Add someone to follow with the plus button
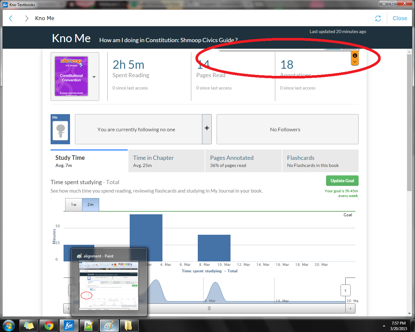The height and width of the screenshot is (332, 415). 207,129
